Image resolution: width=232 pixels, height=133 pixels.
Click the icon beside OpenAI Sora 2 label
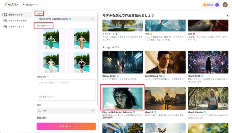118,76
